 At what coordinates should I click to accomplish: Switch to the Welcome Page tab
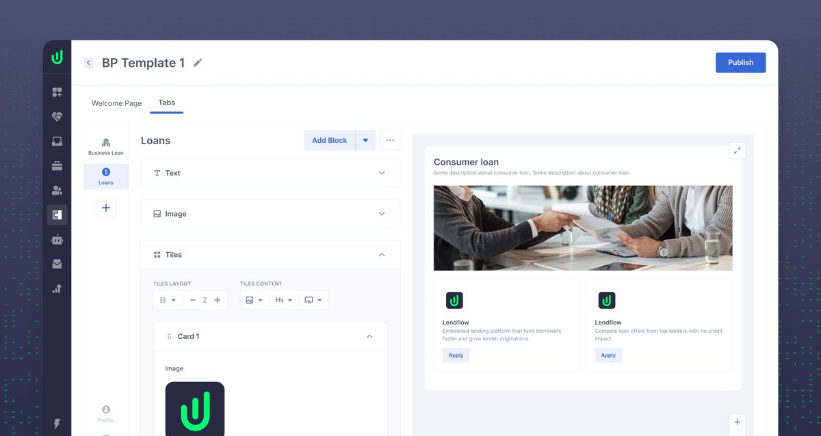point(116,103)
